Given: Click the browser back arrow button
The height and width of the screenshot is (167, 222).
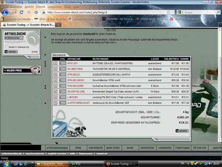Looking at the screenshot, I should click(5, 12).
